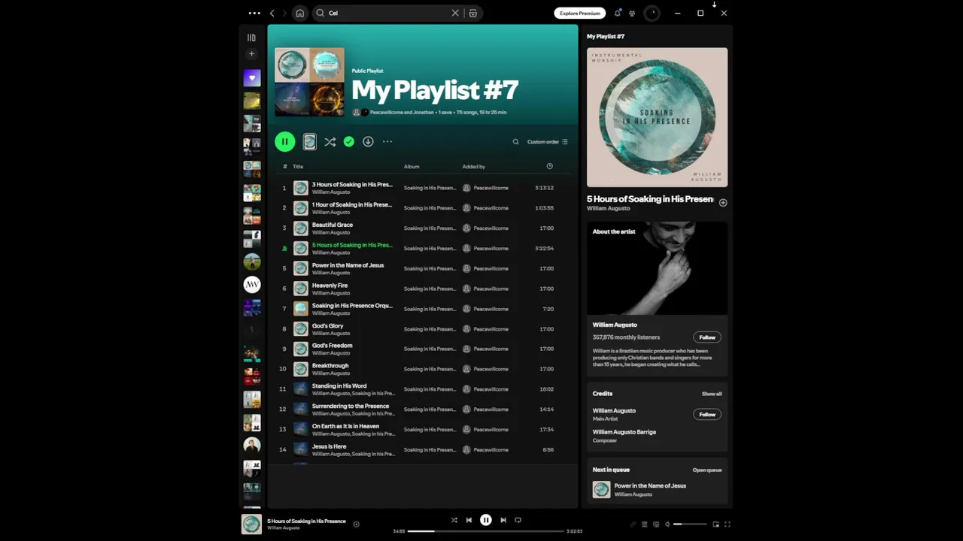Toggle shuffle for this playlist
The image size is (963, 541).
click(x=330, y=141)
